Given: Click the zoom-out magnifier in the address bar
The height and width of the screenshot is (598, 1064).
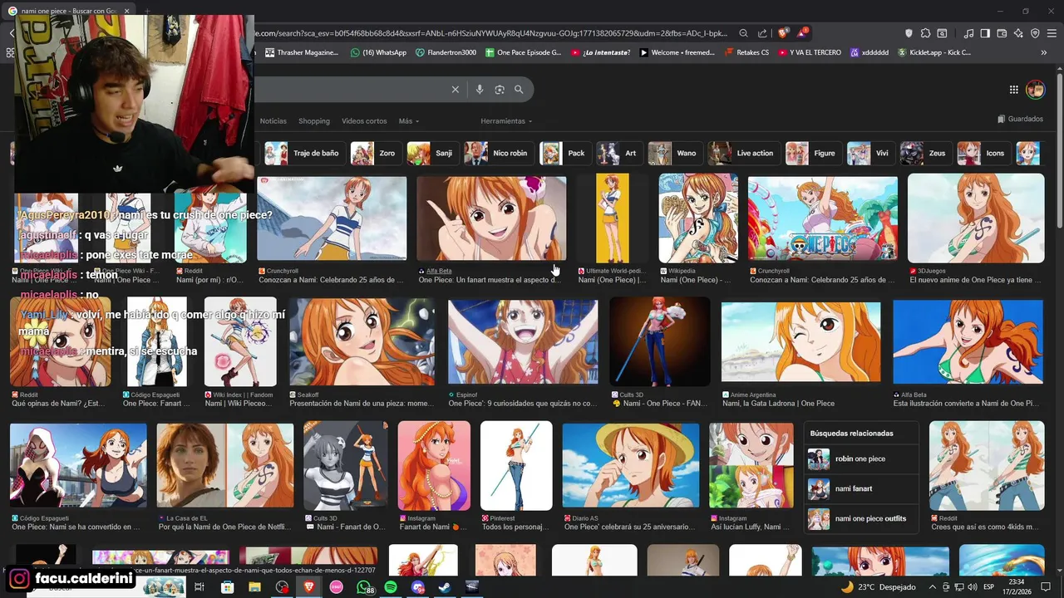Looking at the screenshot, I should [x=743, y=33].
